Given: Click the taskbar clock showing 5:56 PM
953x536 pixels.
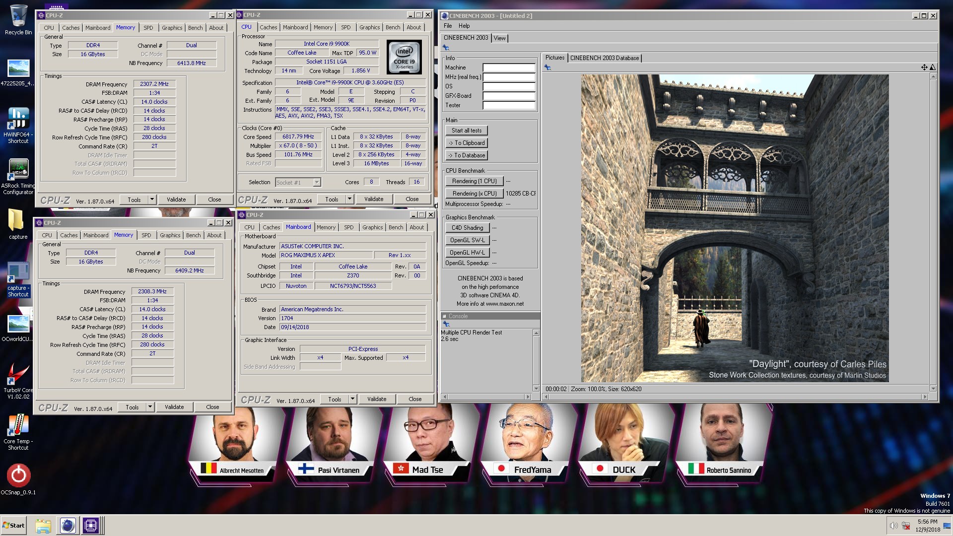Looking at the screenshot, I should point(927,526).
